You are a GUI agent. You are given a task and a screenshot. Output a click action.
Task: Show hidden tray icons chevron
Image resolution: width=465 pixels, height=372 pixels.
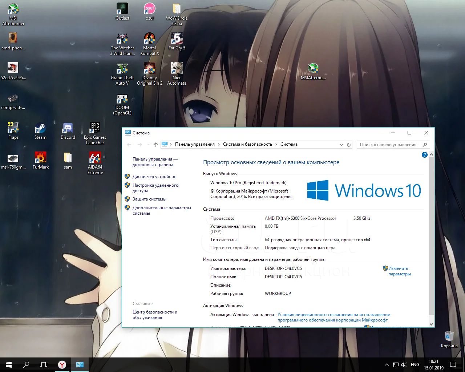[387, 364]
